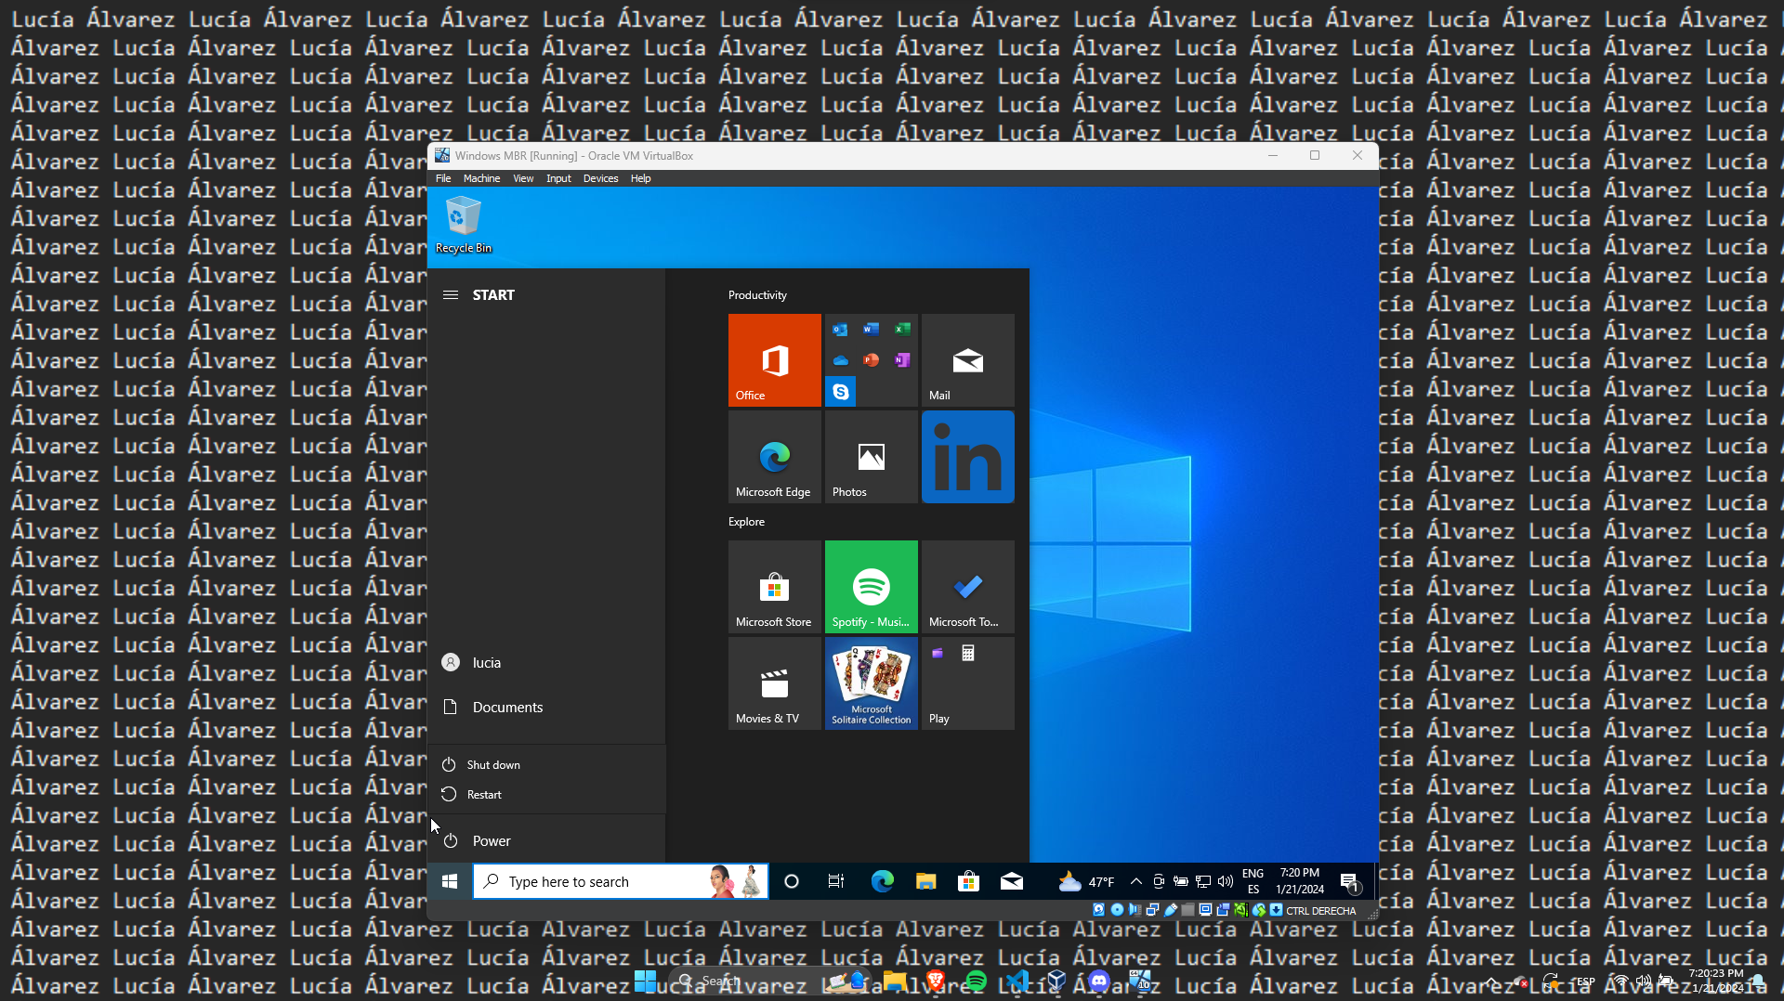The image size is (1784, 1001).
Task: Choose Restart from power options
Action: tap(484, 795)
